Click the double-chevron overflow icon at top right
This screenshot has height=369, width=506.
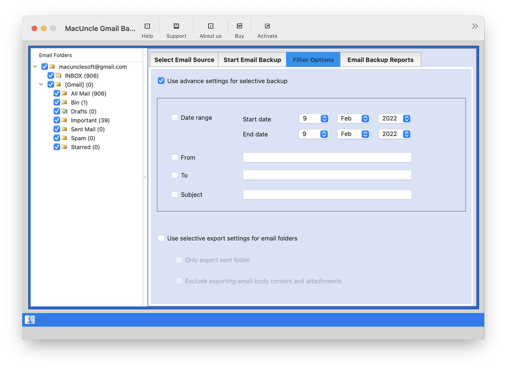(x=475, y=26)
